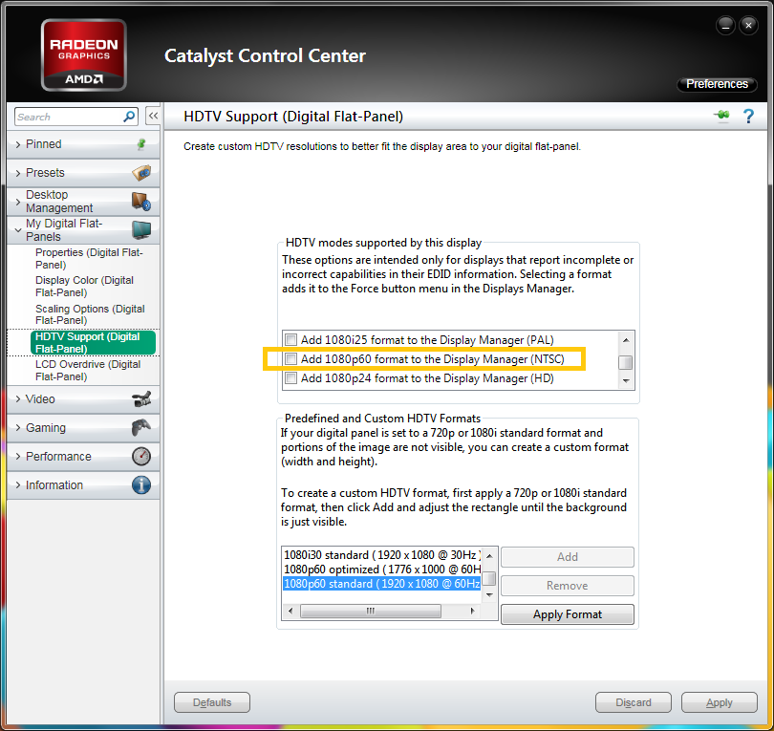
Task: Expand the Presets section
Action: pos(18,173)
